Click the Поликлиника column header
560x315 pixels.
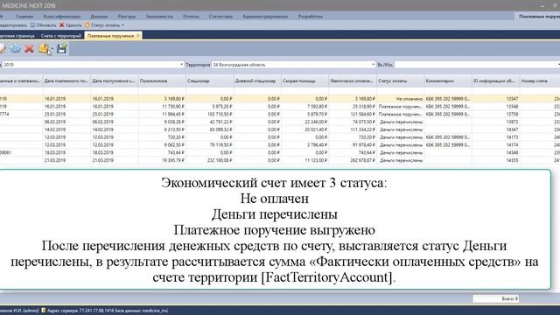coord(162,81)
